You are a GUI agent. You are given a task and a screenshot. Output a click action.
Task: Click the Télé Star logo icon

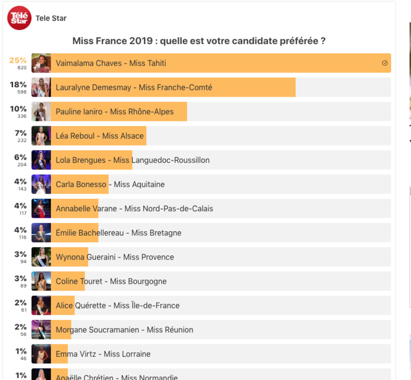(x=19, y=18)
